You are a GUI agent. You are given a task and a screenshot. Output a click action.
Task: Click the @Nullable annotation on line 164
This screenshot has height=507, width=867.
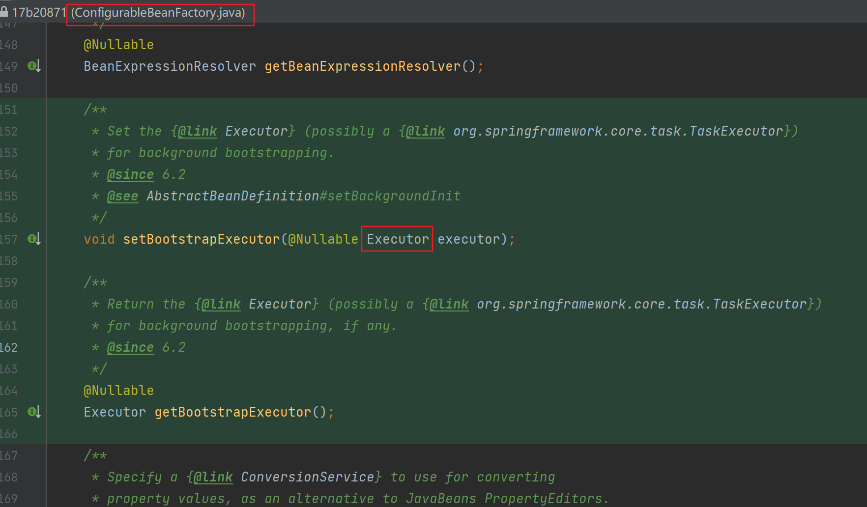coord(118,391)
